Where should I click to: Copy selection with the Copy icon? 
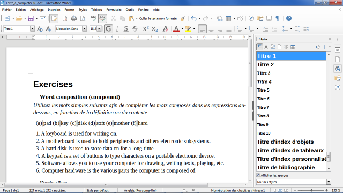122,18
